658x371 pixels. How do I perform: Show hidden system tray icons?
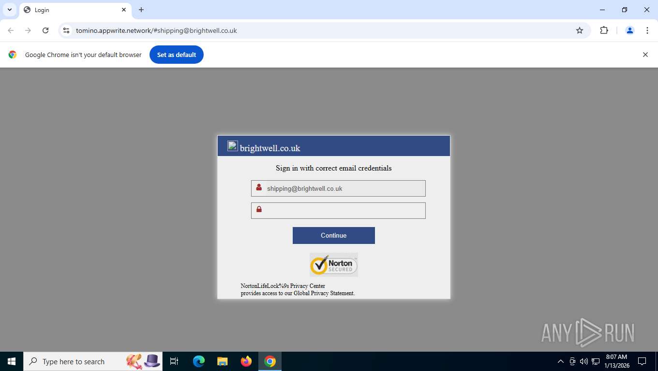(x=561, y=361)
